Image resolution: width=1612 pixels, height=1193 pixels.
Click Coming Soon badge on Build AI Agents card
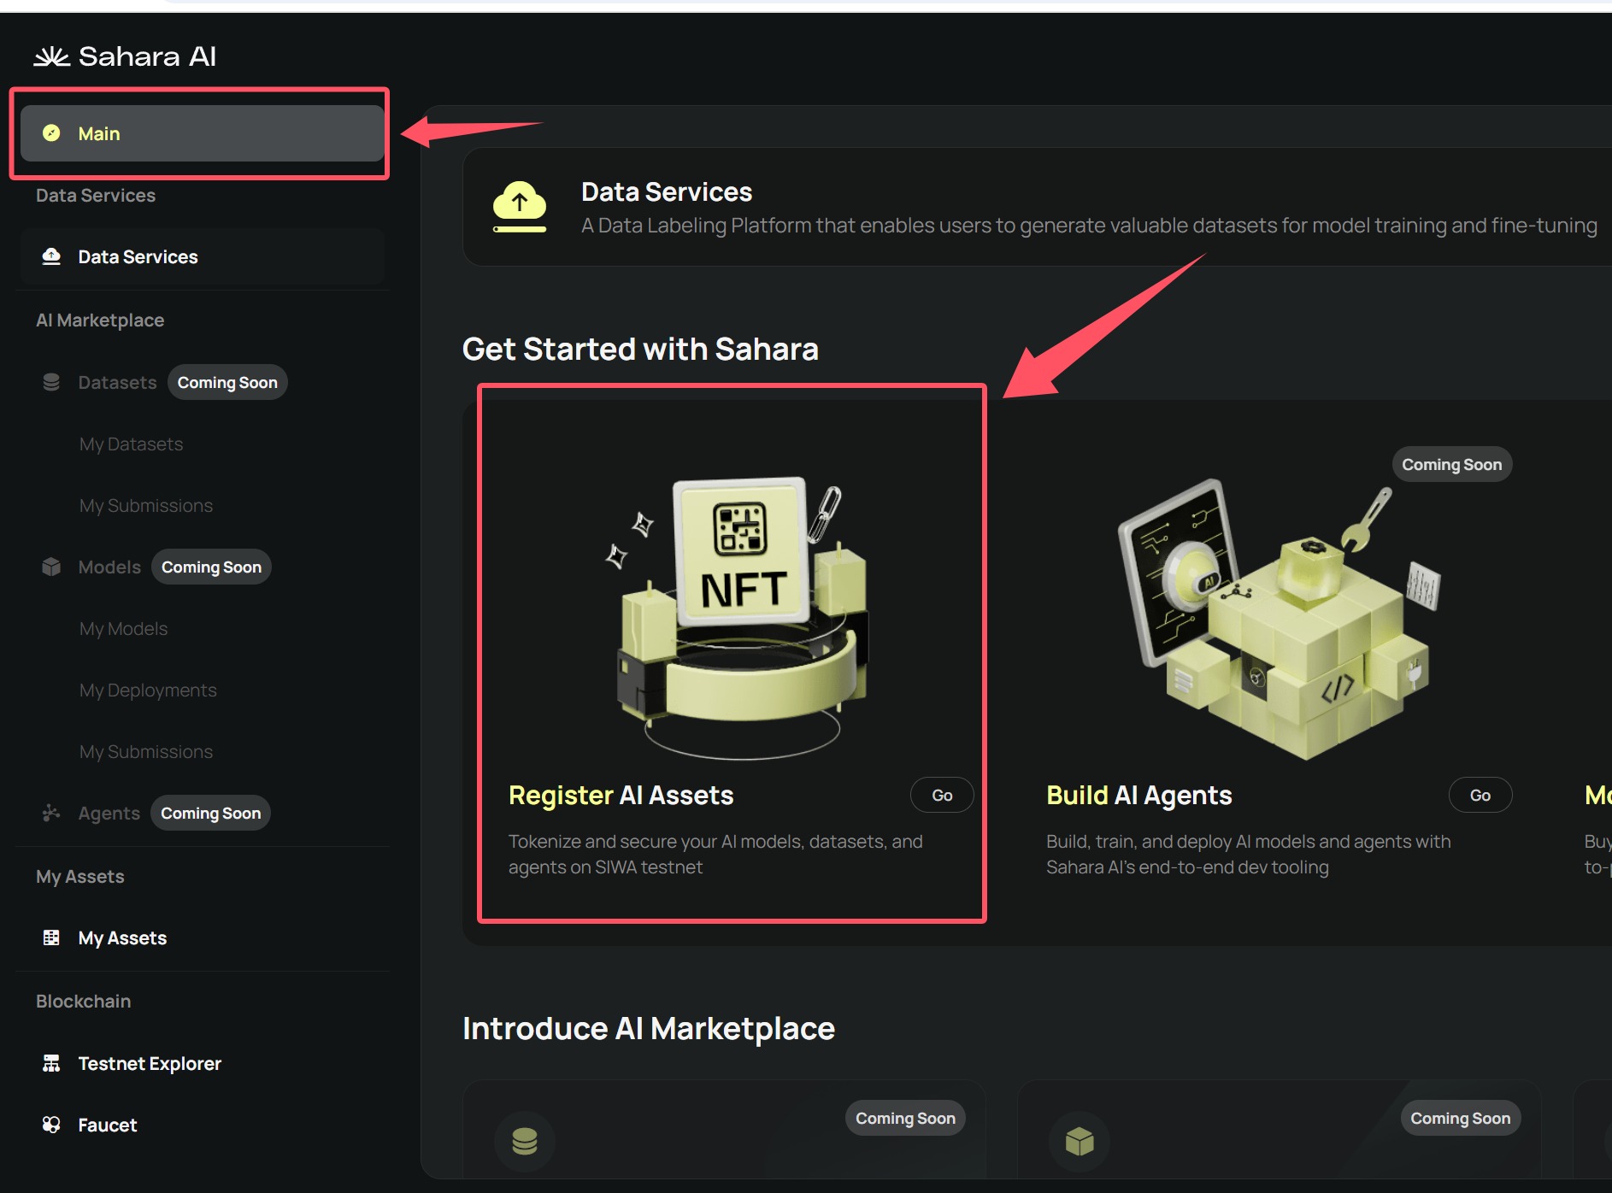(1451, 464)
